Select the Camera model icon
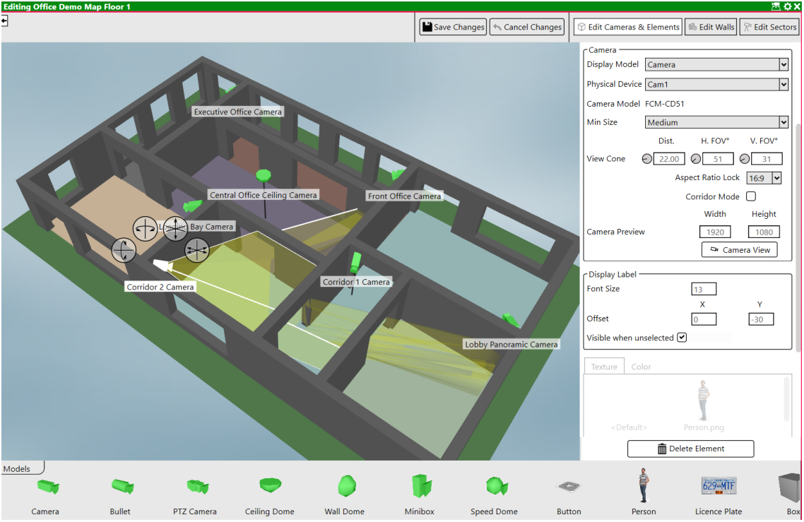 coord(47,486)
